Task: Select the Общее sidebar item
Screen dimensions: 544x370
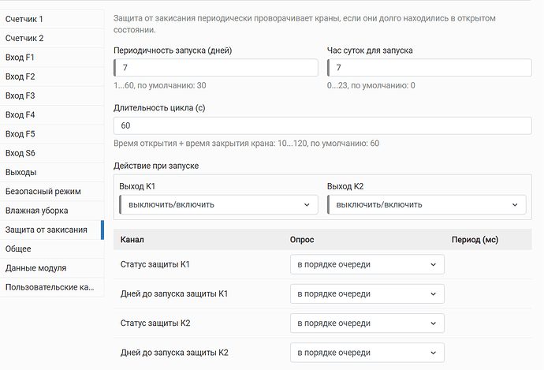Action: coord(52,249)
